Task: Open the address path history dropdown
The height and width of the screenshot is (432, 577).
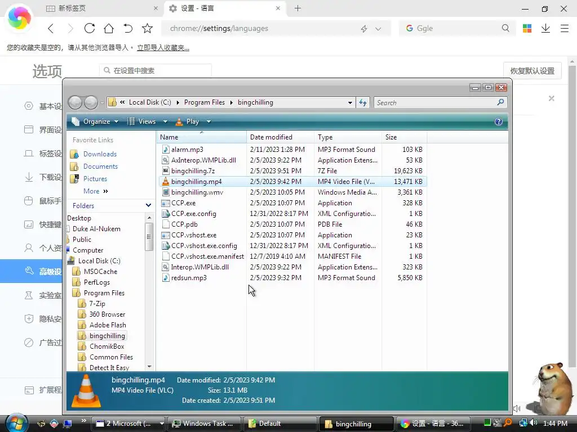Action: click(x=350, y=102)
